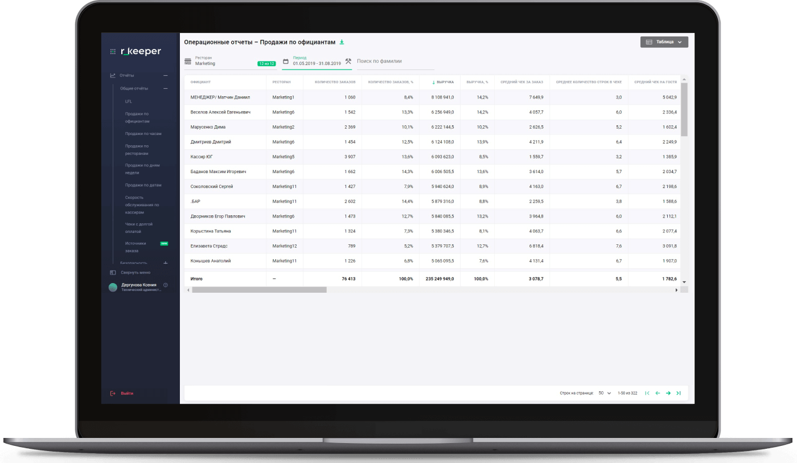Sort by Среднее количество строк в чеке header
797x463 pixels.
coord(589,82)
